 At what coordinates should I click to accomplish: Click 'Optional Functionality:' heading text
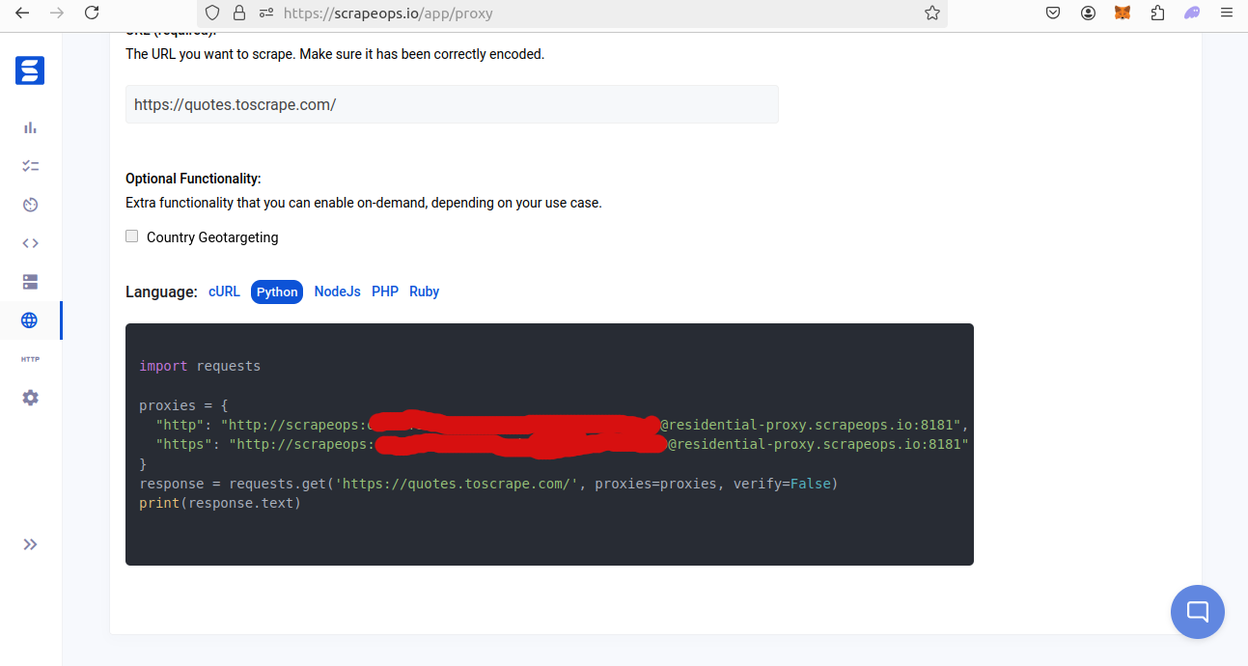tap(193, 179)
